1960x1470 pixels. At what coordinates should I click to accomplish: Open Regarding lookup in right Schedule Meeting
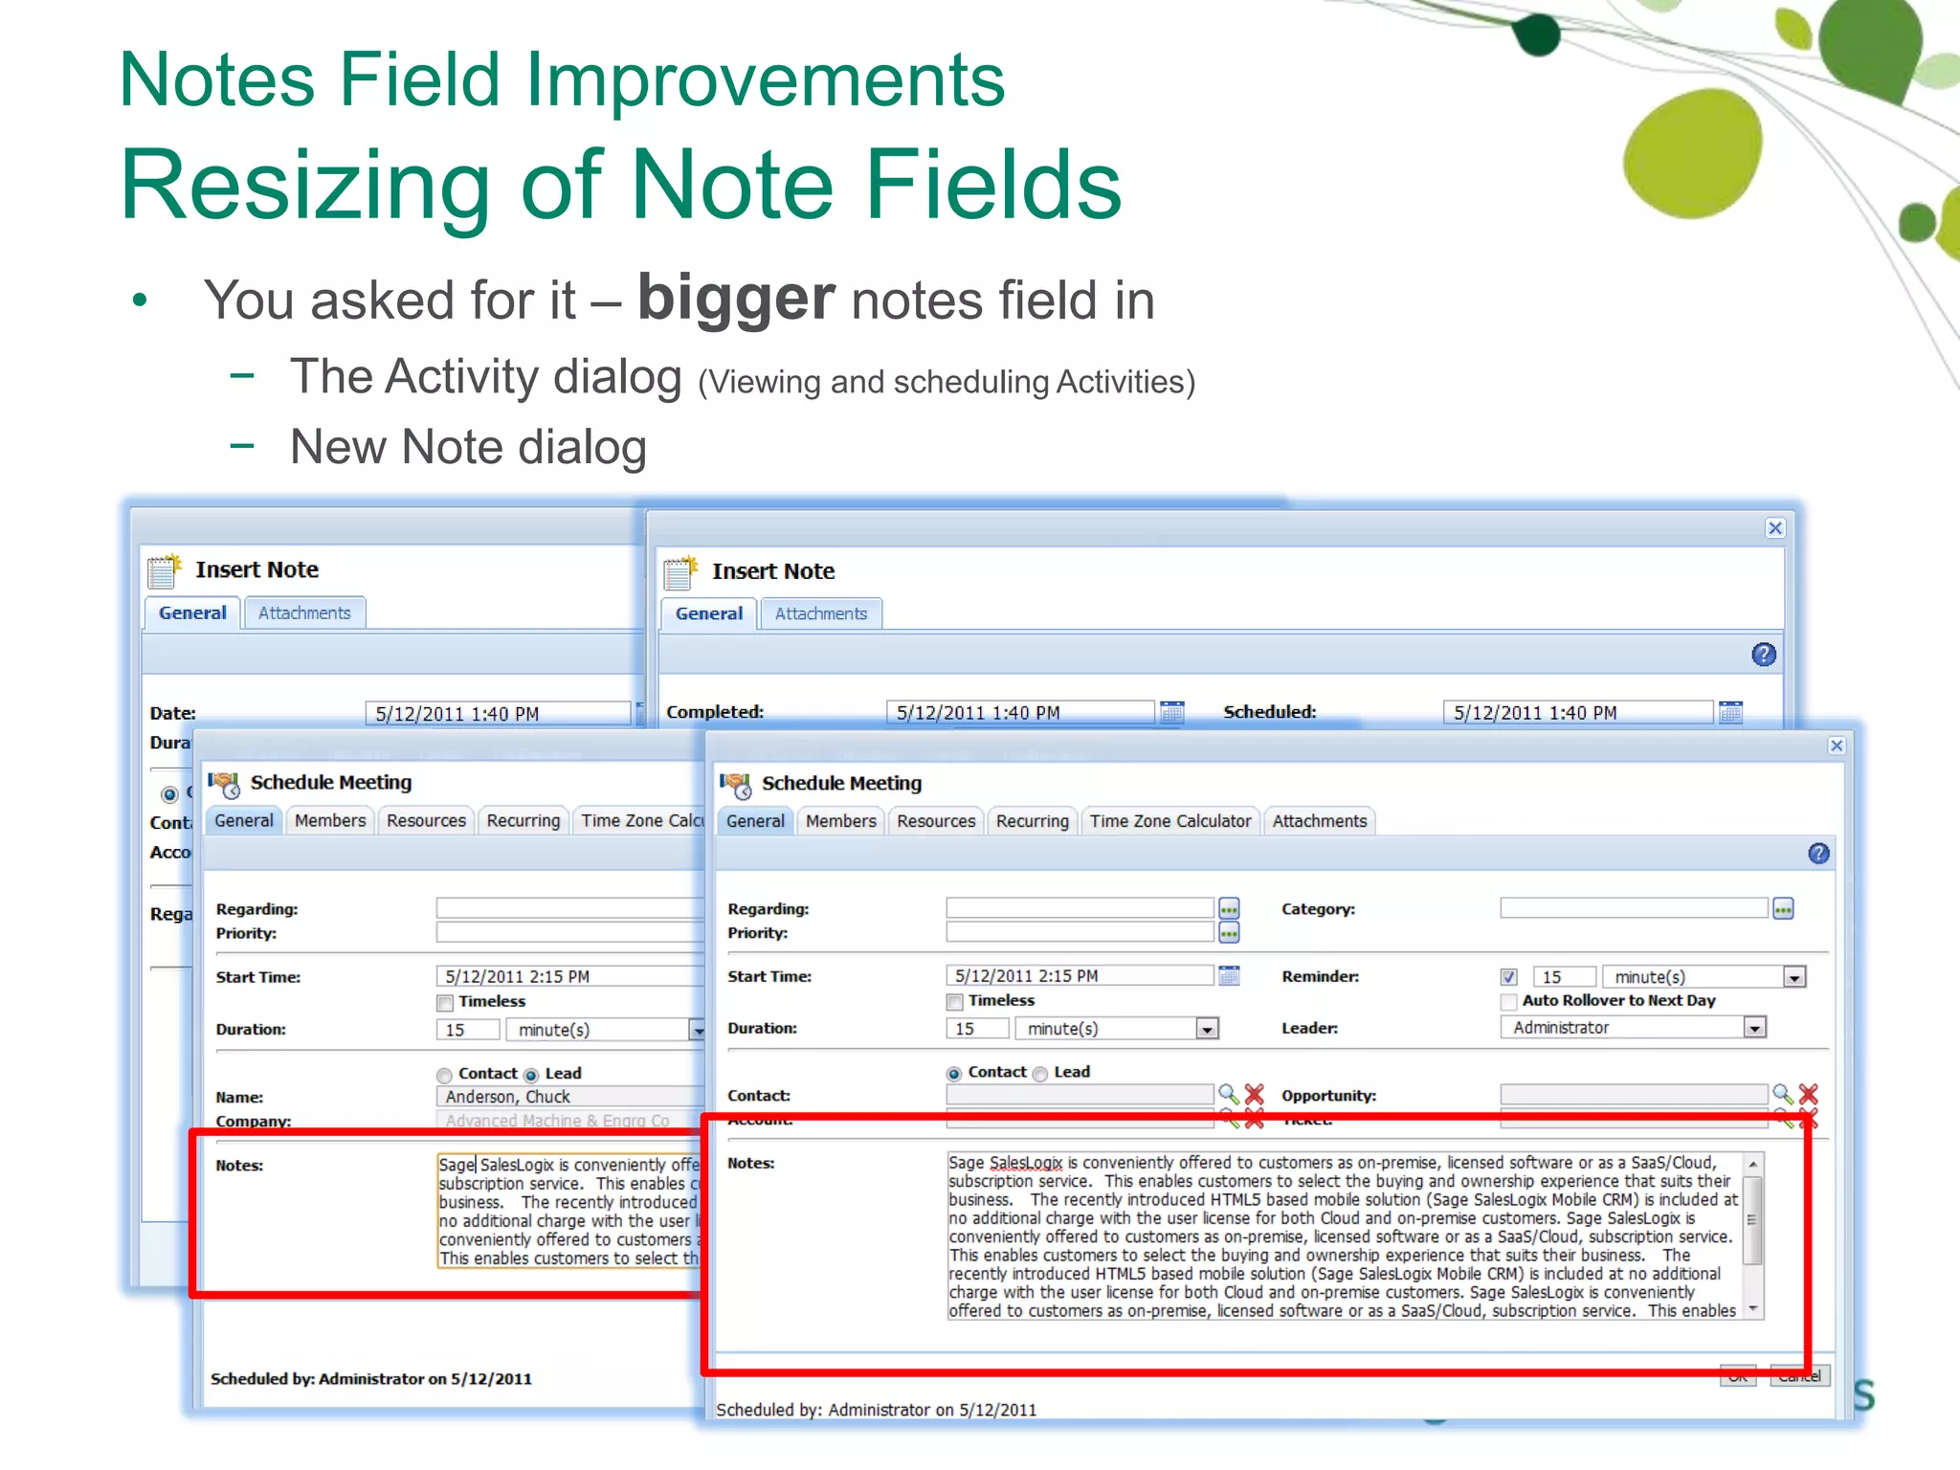click(1229, 908)
